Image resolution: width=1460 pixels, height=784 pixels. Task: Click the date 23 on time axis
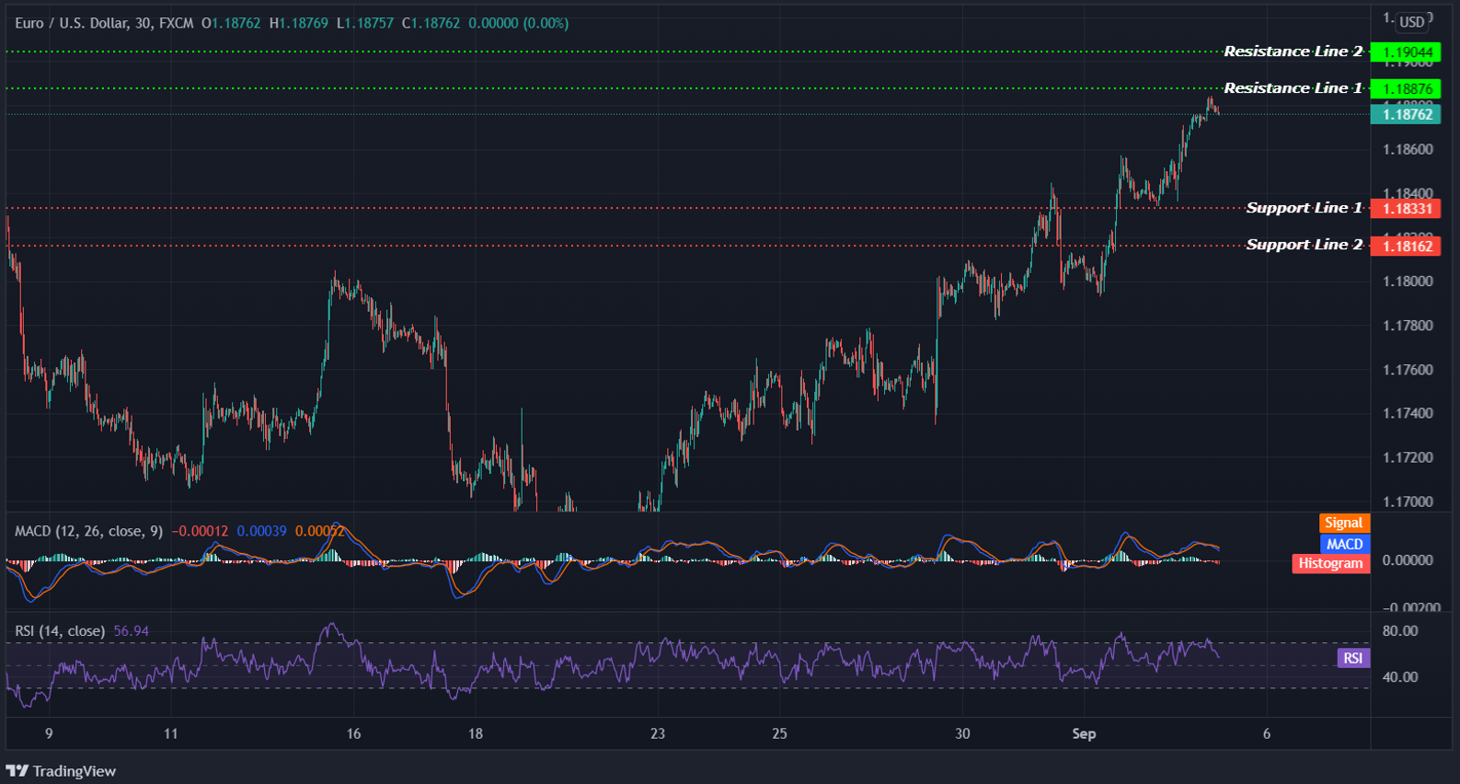tap(658, 733)
